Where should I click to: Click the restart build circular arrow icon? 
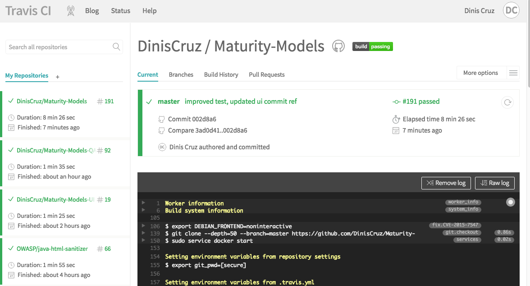[507, 102]
